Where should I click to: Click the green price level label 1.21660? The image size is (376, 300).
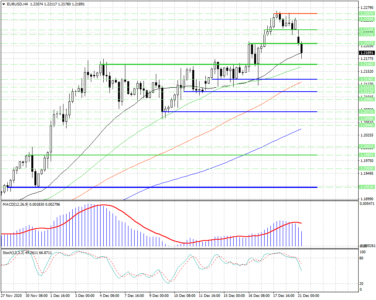tap(367, 64)
